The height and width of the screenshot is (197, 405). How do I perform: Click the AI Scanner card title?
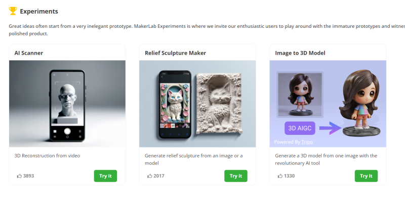(29, 53)
